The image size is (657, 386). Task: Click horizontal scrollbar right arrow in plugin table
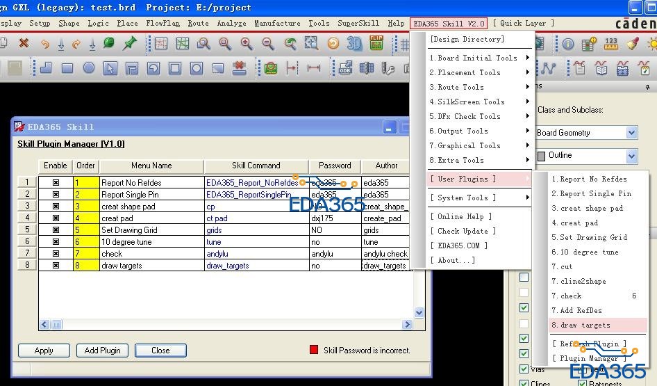[x=406, y=324]
